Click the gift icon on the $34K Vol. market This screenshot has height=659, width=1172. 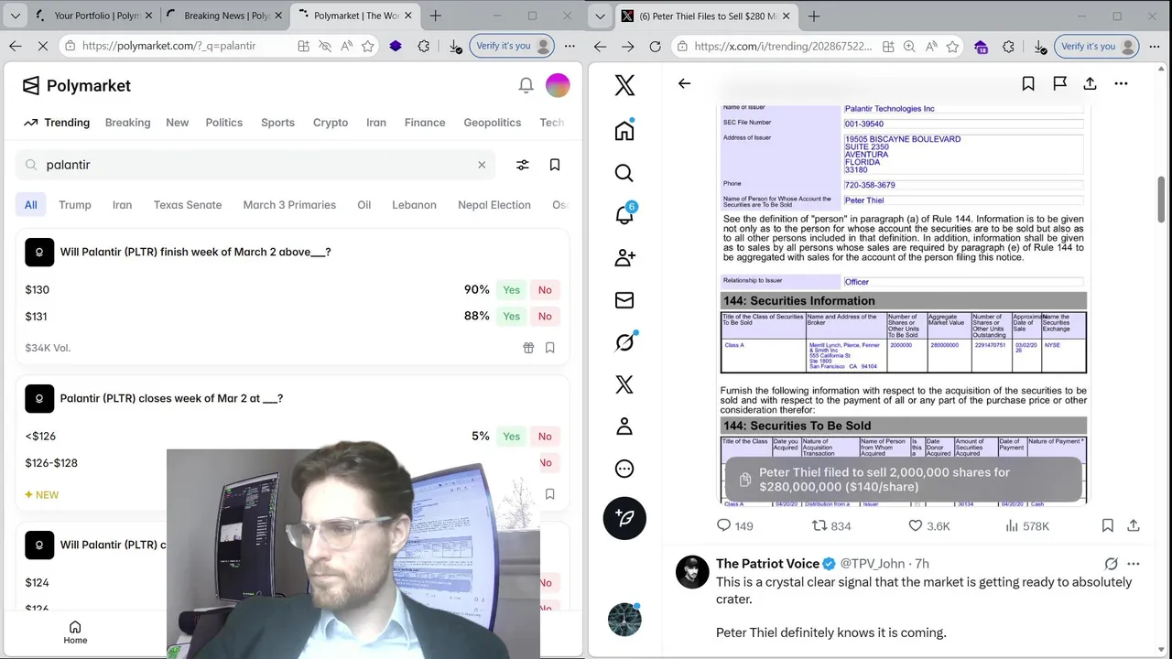point(528,348)
